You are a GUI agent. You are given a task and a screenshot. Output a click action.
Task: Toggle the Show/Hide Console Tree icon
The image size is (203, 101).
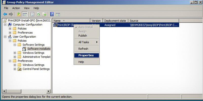click(25, 14)
